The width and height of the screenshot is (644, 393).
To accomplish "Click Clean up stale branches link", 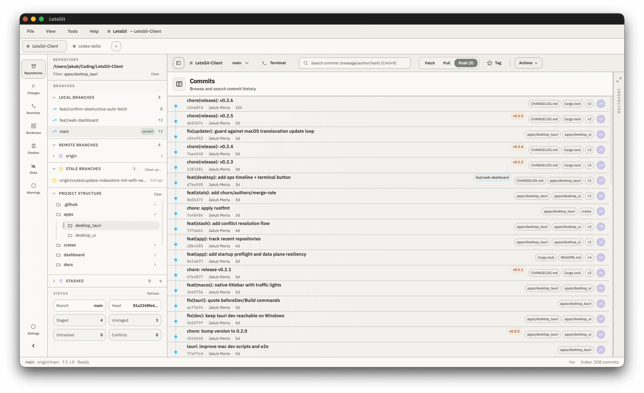I will click(153, 170).
